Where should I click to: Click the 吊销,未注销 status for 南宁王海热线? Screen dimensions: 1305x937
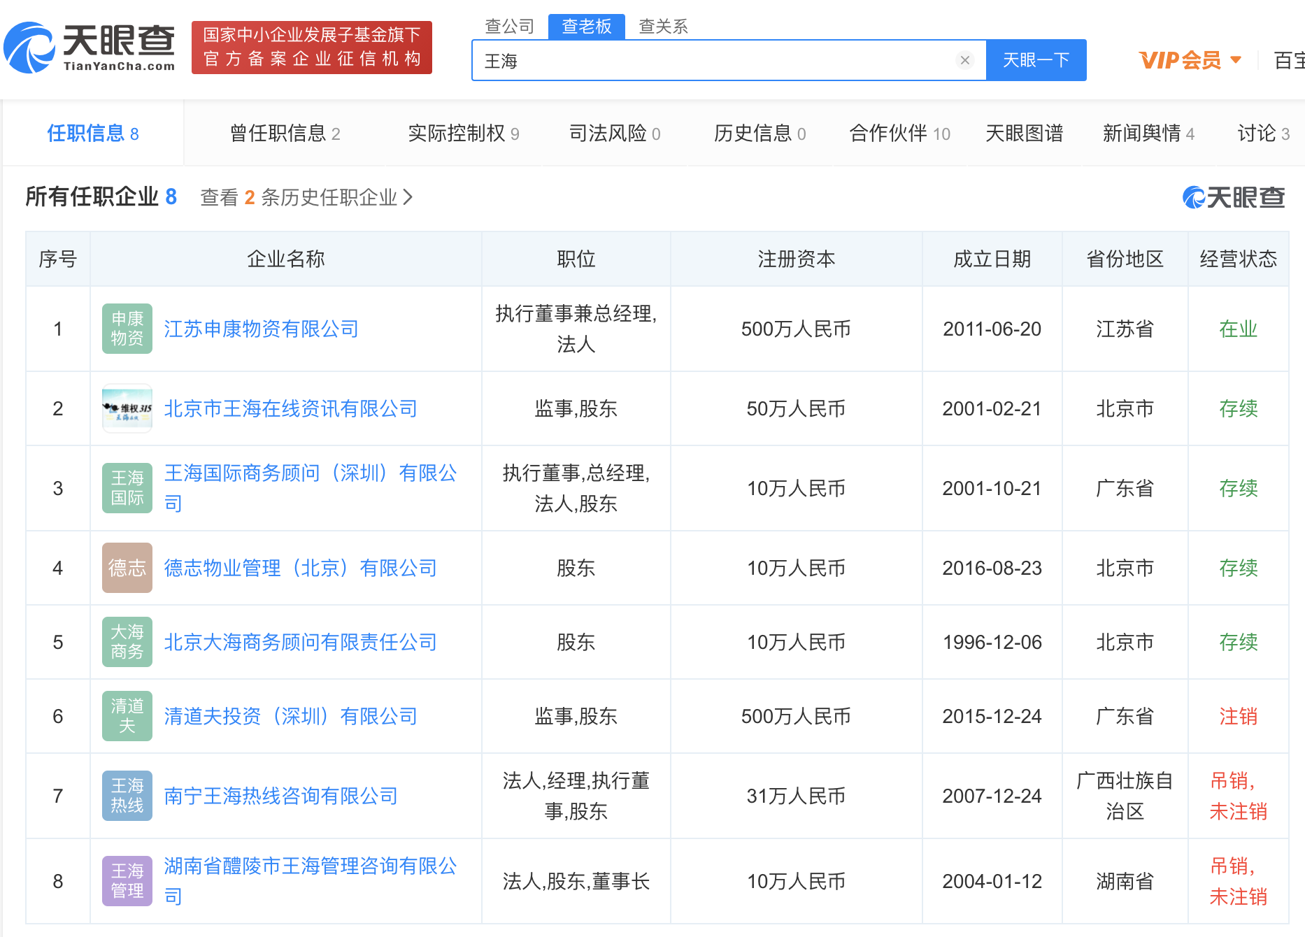click(x=1239, y=796)
